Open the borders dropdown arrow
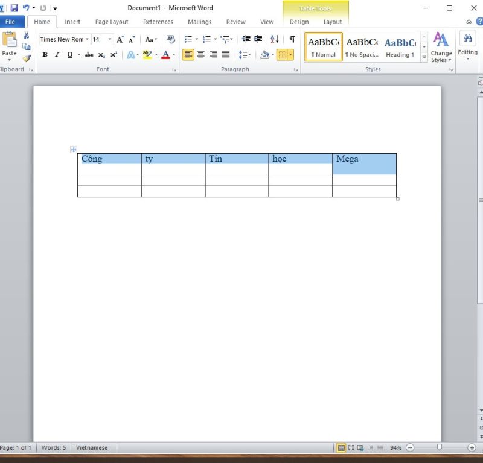Viewport: 483px width, 463px height. click(290, 55)
